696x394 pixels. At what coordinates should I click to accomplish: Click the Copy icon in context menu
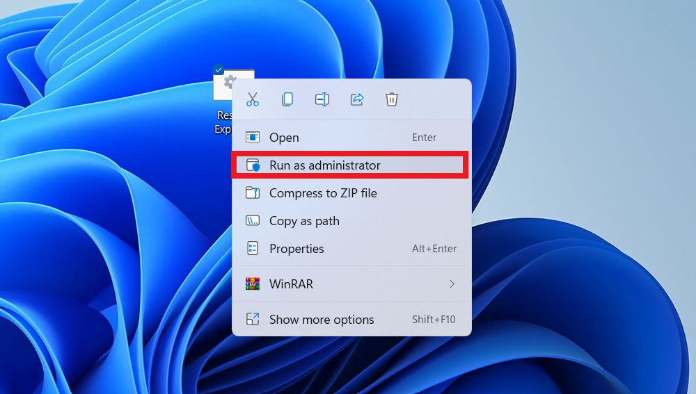pos(287,99)
